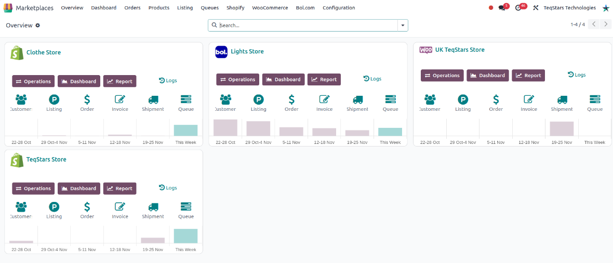Click Operations button in TeqStars Store card

click(x=33, y=188)
